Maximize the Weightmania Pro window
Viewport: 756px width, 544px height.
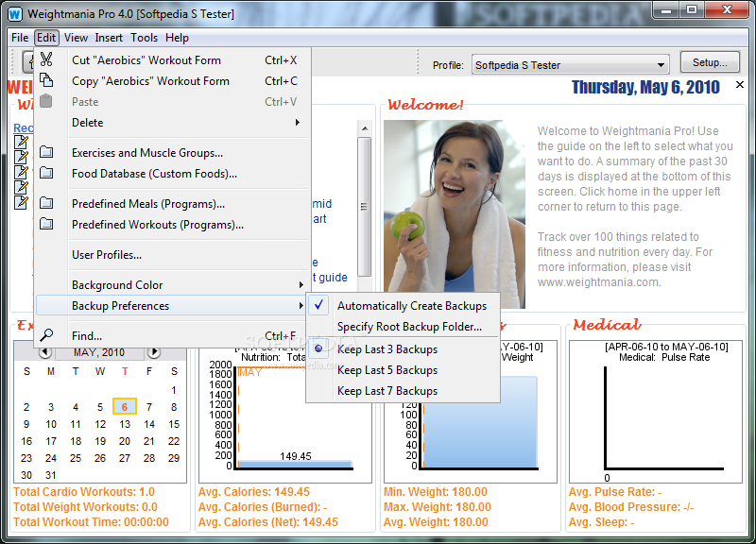[692, 10]
